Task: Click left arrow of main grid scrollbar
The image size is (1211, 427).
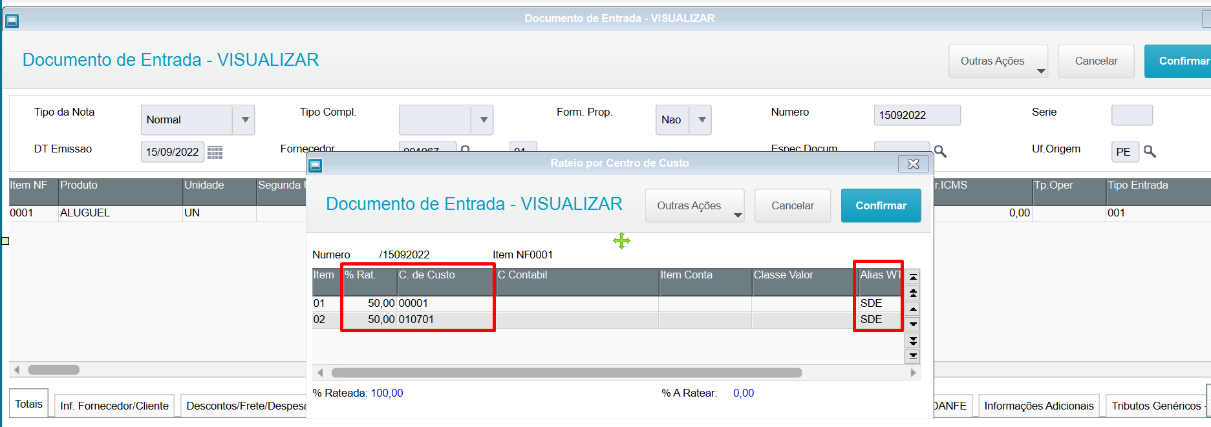Action: pyautogui.click(x=17, y=370)
